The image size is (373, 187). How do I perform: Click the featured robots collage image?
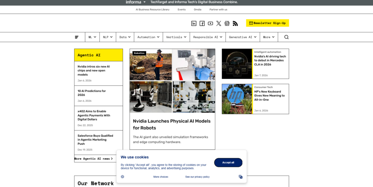(x=172, y=81)
